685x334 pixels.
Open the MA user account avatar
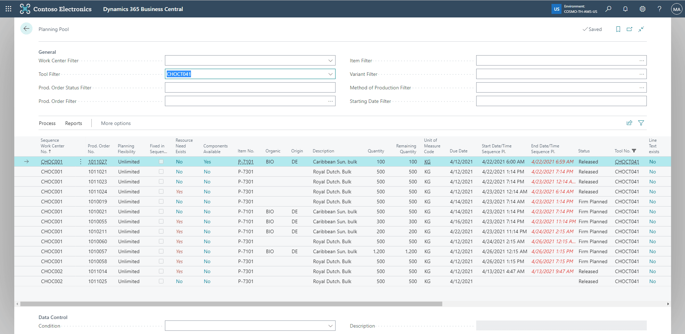click(676, 9)
